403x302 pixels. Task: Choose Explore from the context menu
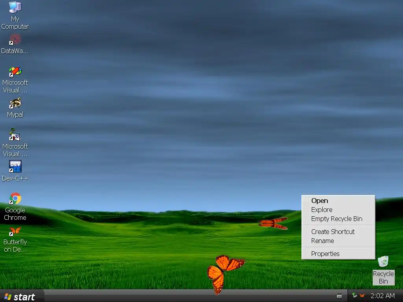coord(338,210)
